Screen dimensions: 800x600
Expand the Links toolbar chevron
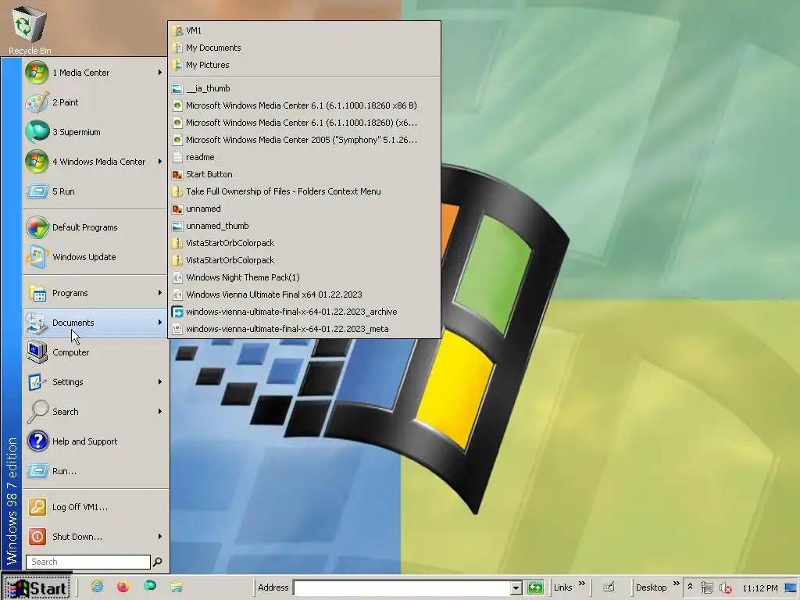click(x=581, y=584)
